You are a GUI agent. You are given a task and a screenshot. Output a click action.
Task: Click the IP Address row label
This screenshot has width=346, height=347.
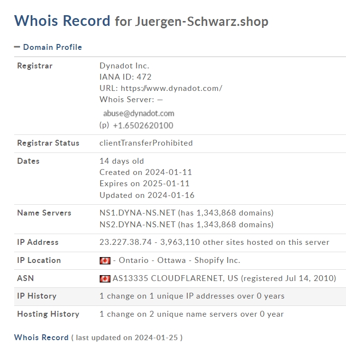(x=38, y=242)
